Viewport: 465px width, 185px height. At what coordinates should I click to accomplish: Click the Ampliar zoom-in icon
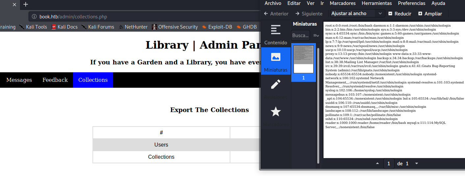(x=420, y=13)
